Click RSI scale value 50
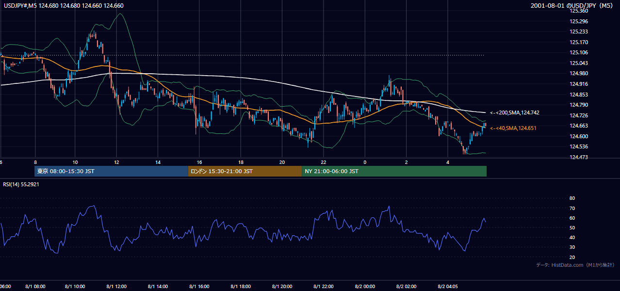 572,227
